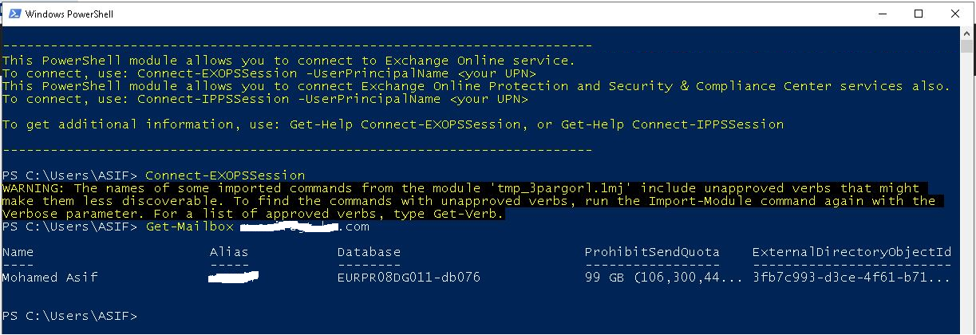The width and height of the screenshot is (976, 335).
Task: Minimize the Windows PowerShell window
Action: [882, 14]
